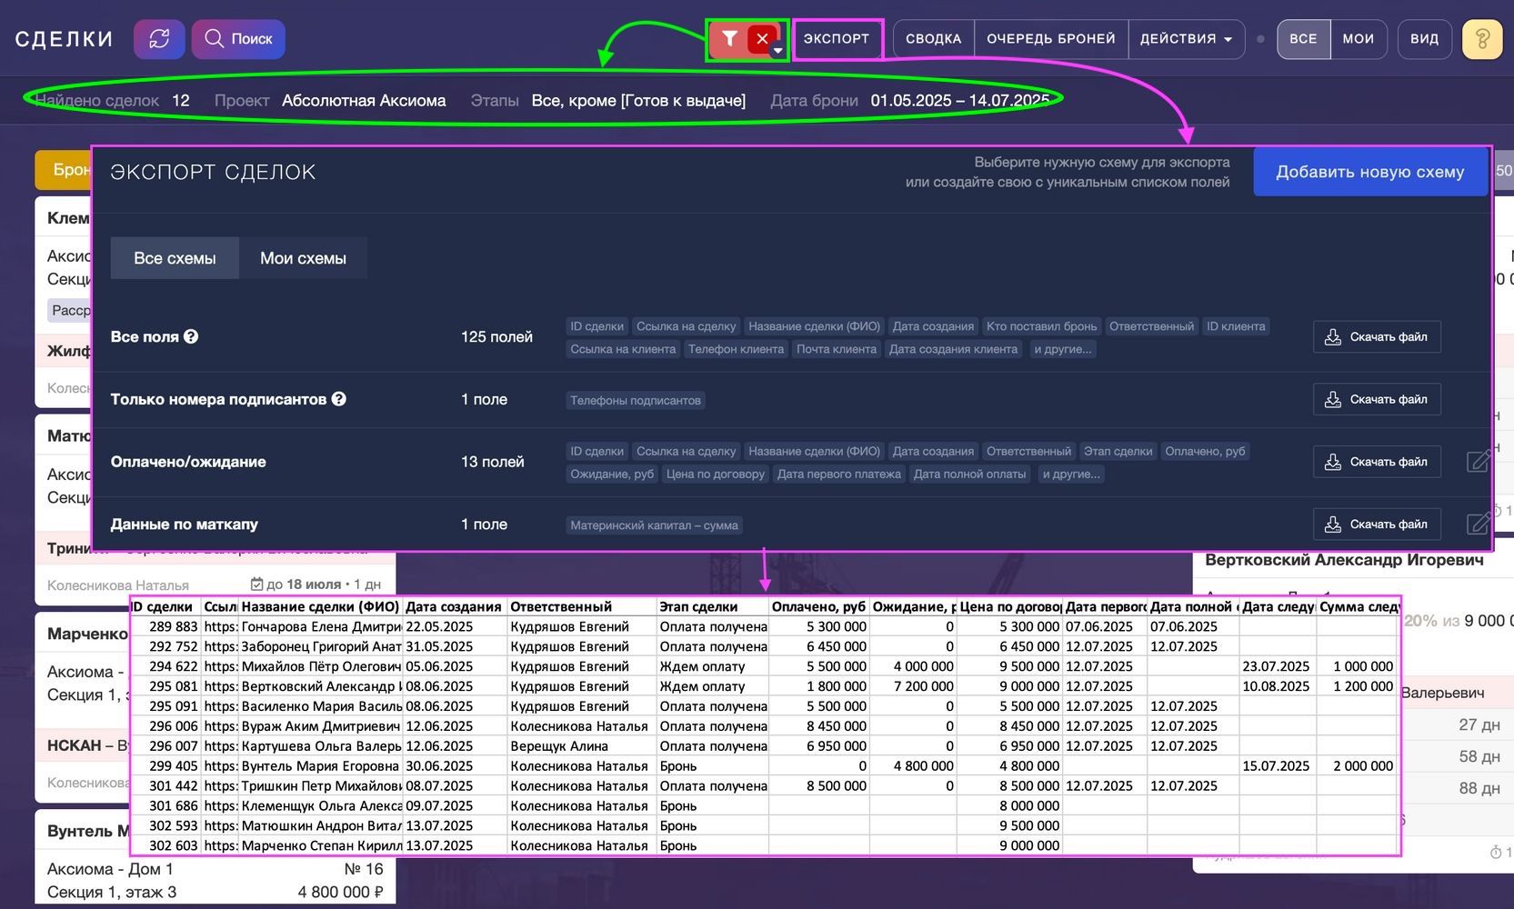This screenshot has height=909, width=1514.
Task: Click the yellow help question mark icon
Action: coord(1481,39)
